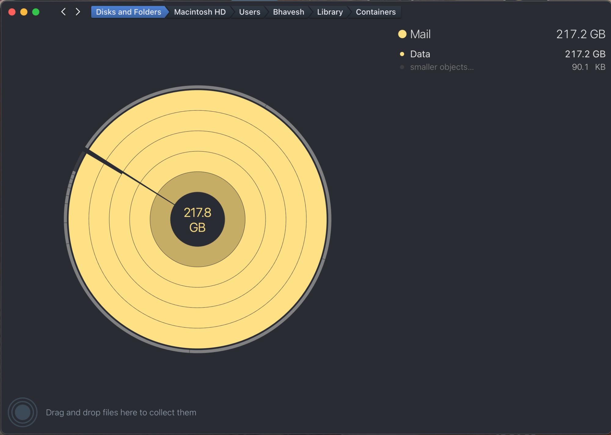Viewport: 611px width, 435px height.
Task: Close the window with red button
Action: coord(12,12)
